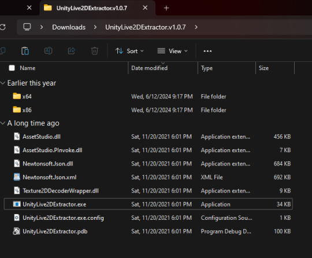
Task: Click the This PC monitor icon in breadcrumb
Action: coord(27,27)
